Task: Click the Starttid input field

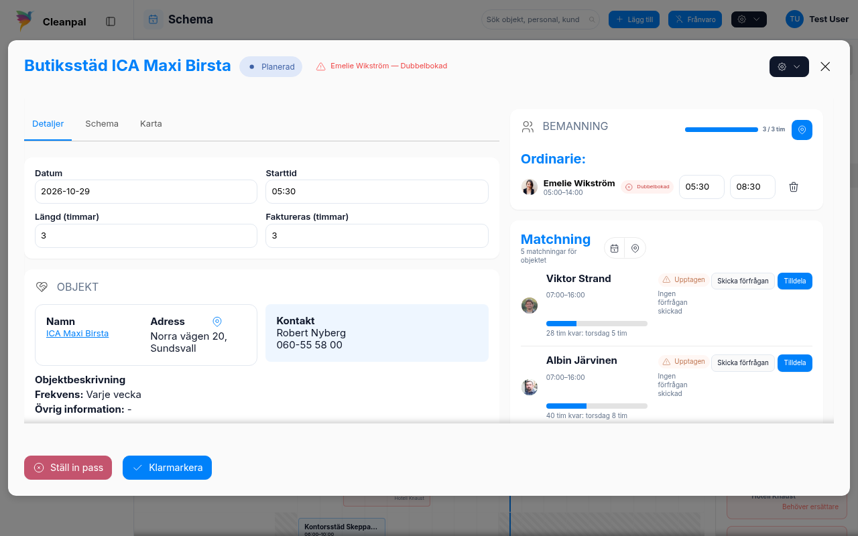Action: 377,192
